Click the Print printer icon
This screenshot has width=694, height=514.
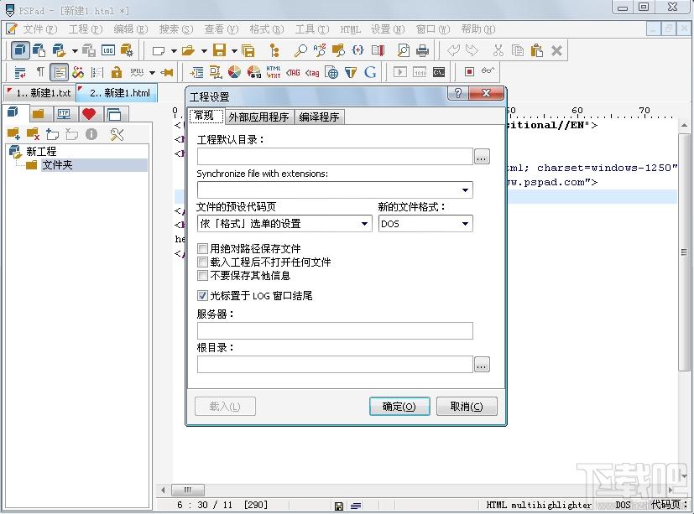point(423,50)
